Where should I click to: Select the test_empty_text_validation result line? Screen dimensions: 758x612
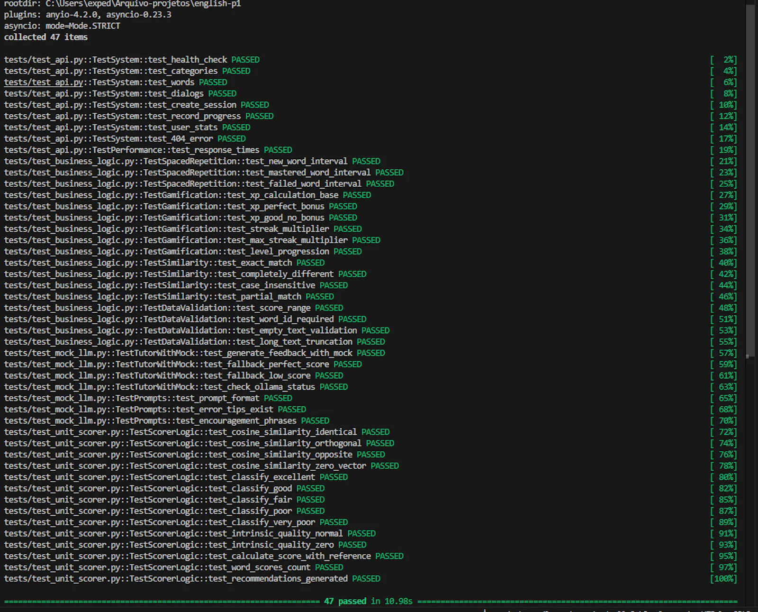[x=197, y=330]
